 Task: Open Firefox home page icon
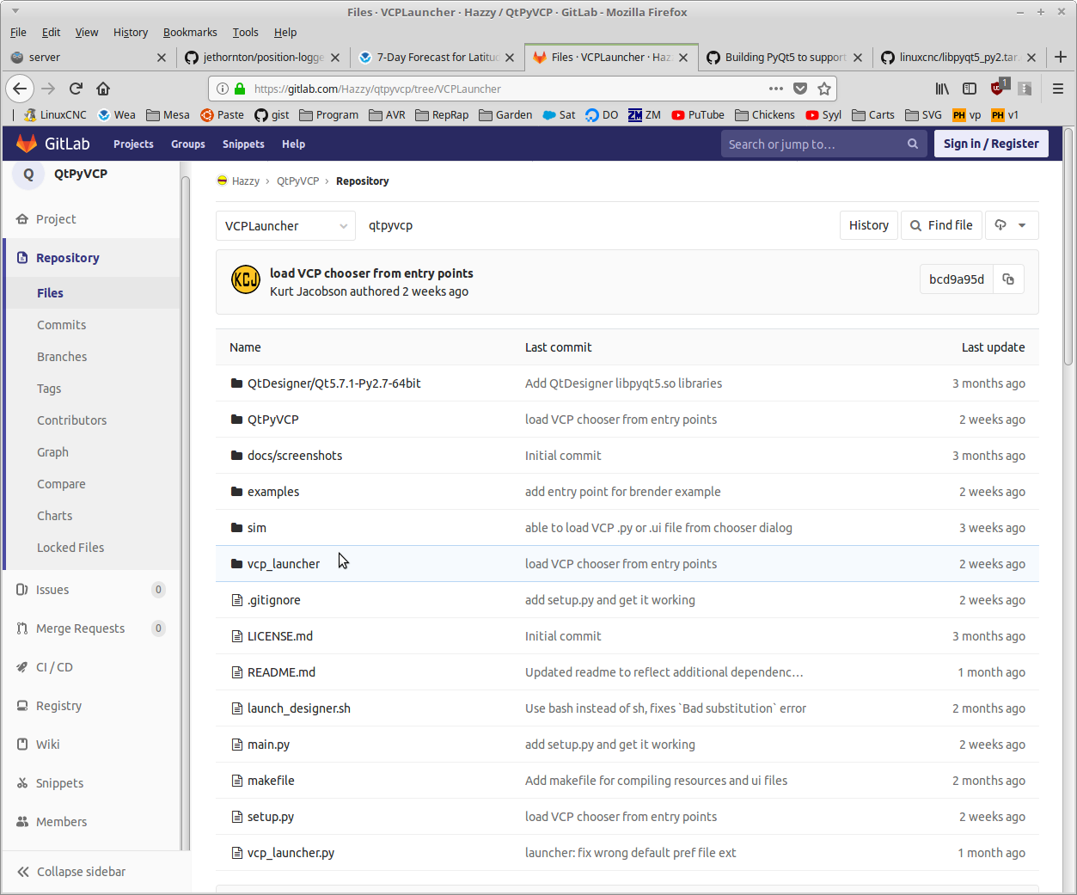103,89
